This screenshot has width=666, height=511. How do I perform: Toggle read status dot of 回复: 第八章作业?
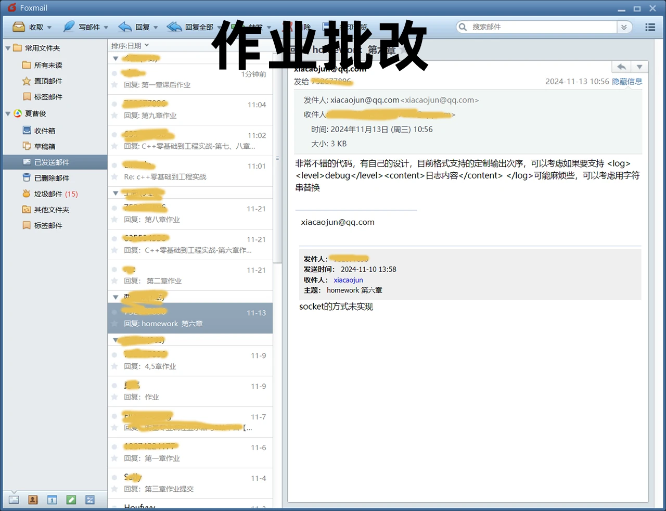click(x=114, y=208)
